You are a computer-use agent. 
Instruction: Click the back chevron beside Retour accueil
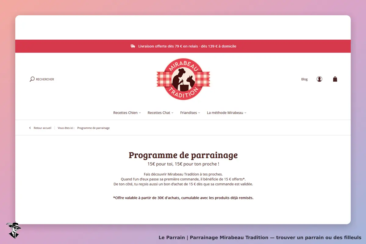tap(30, 128)
